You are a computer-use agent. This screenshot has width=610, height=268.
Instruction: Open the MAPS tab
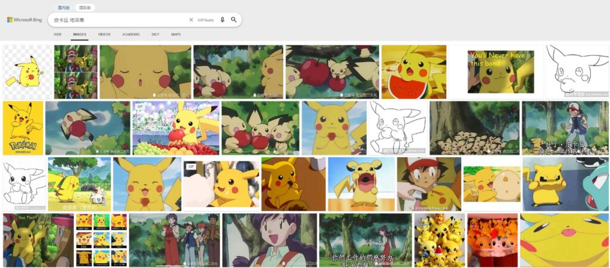(176, 35)
